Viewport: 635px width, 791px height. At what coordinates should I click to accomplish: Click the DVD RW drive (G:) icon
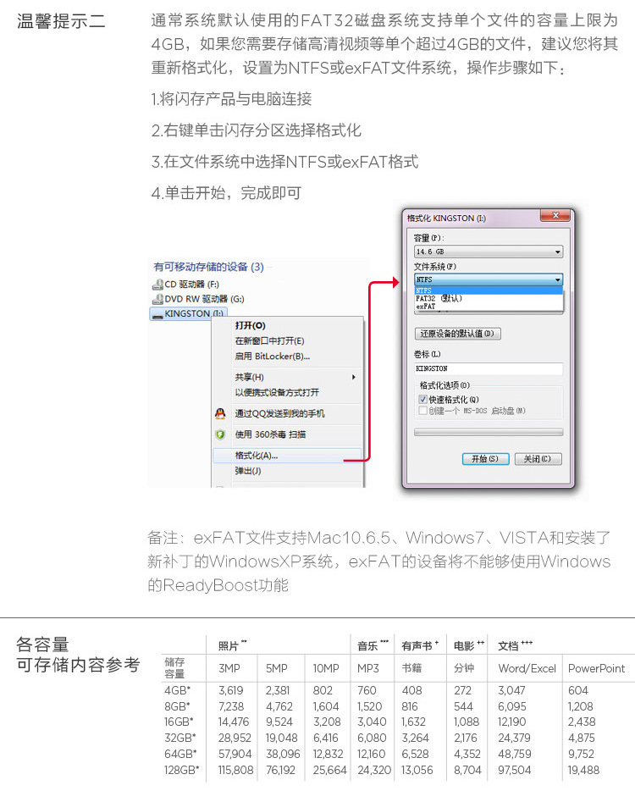pyautogui.click(x=157, y=299)
